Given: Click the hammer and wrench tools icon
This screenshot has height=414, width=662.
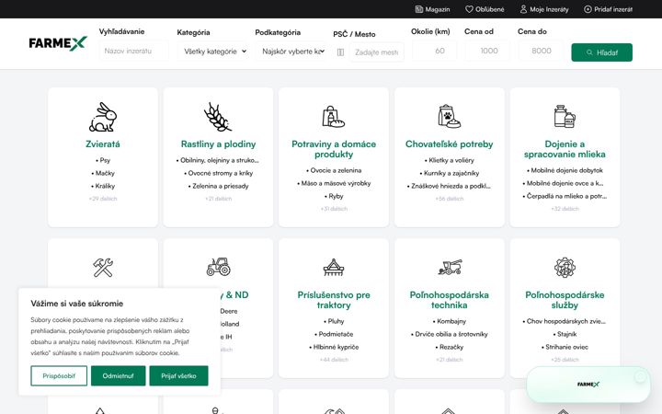Looking at the screenshot, I should pyautogui.click(x=103, y=268).
